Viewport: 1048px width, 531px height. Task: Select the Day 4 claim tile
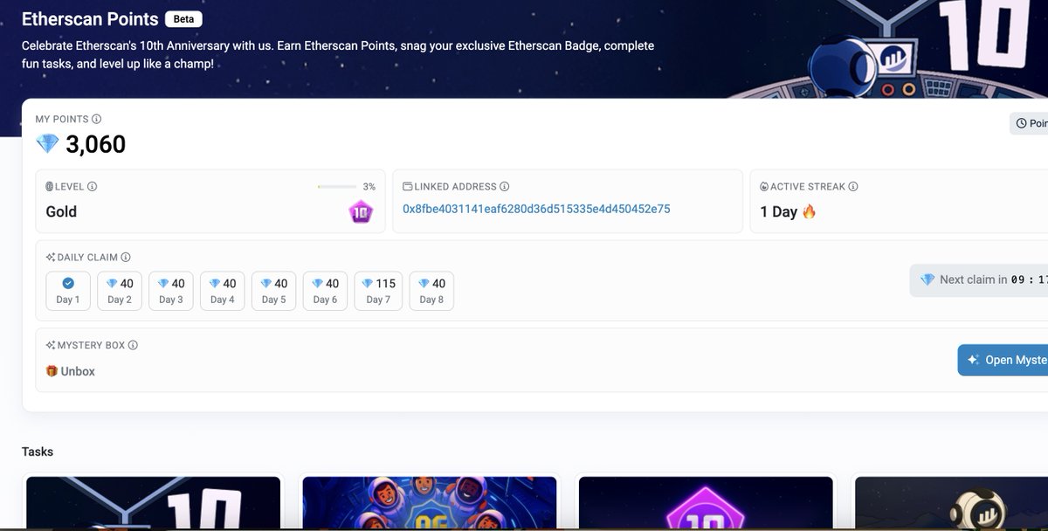(223, 291)
